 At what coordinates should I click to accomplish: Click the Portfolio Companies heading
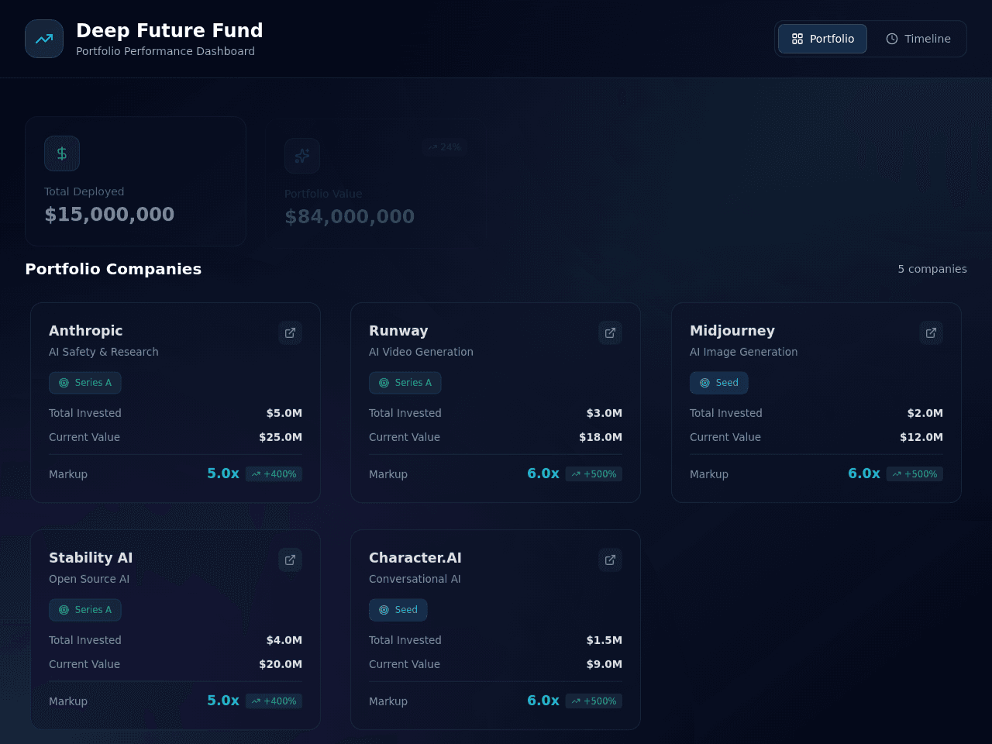pyautogui.click(x=113, y=269)
